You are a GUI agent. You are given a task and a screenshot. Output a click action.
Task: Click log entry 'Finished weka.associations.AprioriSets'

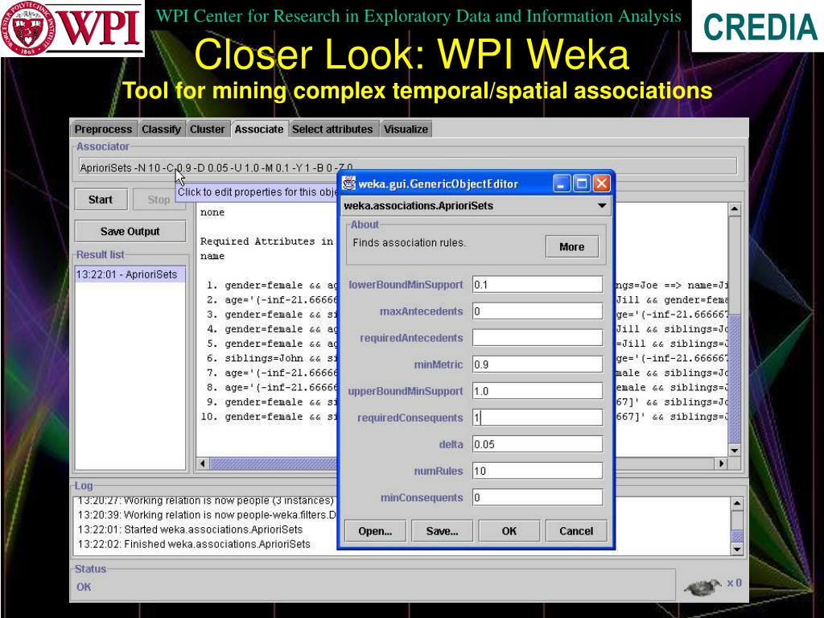(x=194, y=545)
